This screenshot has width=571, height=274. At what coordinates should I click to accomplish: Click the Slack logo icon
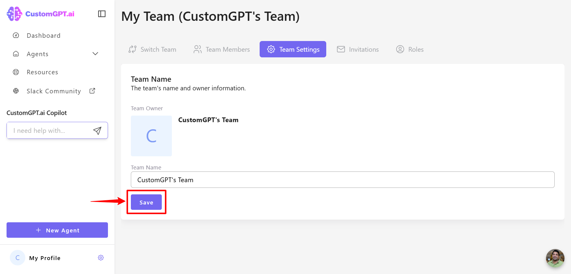point(16,91)
